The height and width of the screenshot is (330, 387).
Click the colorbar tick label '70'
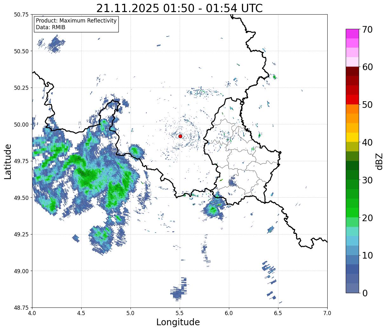(367, 30)
